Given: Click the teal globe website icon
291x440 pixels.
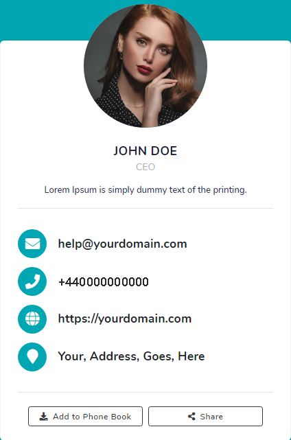Looking at the screenshot, I should pos(32,319).
